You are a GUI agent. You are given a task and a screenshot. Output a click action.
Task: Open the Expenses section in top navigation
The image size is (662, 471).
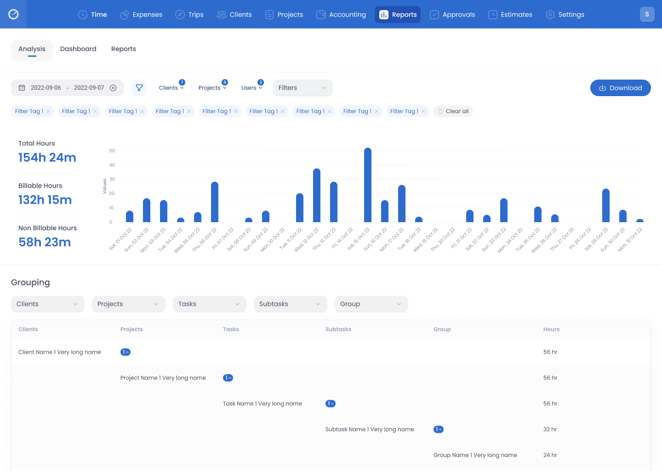point(141,15)
